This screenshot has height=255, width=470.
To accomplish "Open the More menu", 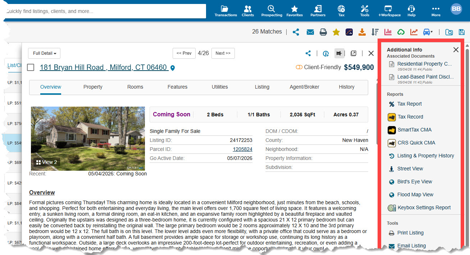I will [436, 11].
